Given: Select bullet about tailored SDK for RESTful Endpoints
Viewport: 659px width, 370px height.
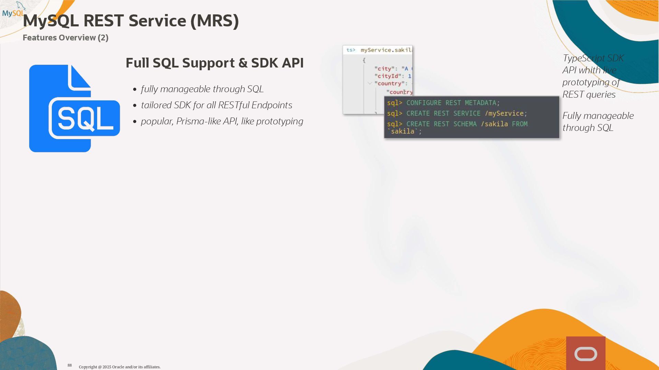Looking at the screenshot, I should pyautogui.click(x=216, y=105).
